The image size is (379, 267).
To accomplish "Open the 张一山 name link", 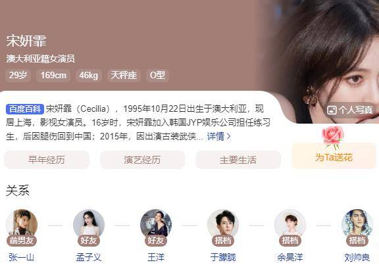I will pos(22,257).
